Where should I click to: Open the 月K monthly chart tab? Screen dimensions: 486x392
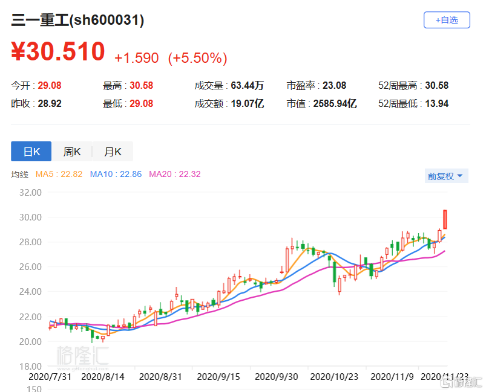point(113,152)
